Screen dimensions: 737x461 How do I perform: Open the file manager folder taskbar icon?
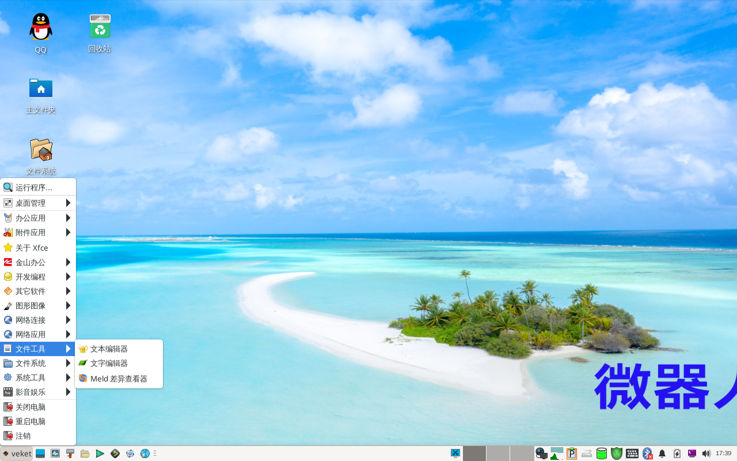point(85,454)
